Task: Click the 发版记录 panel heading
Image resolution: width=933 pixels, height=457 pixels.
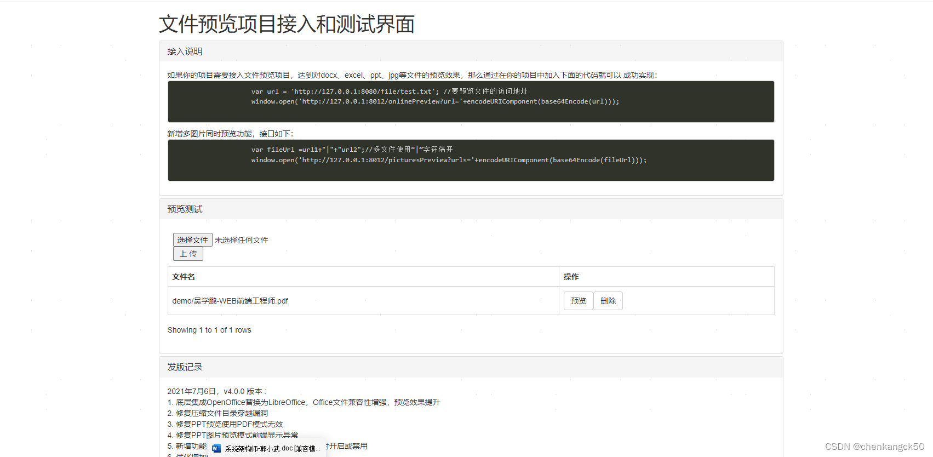Action: [x=185, y=367]
